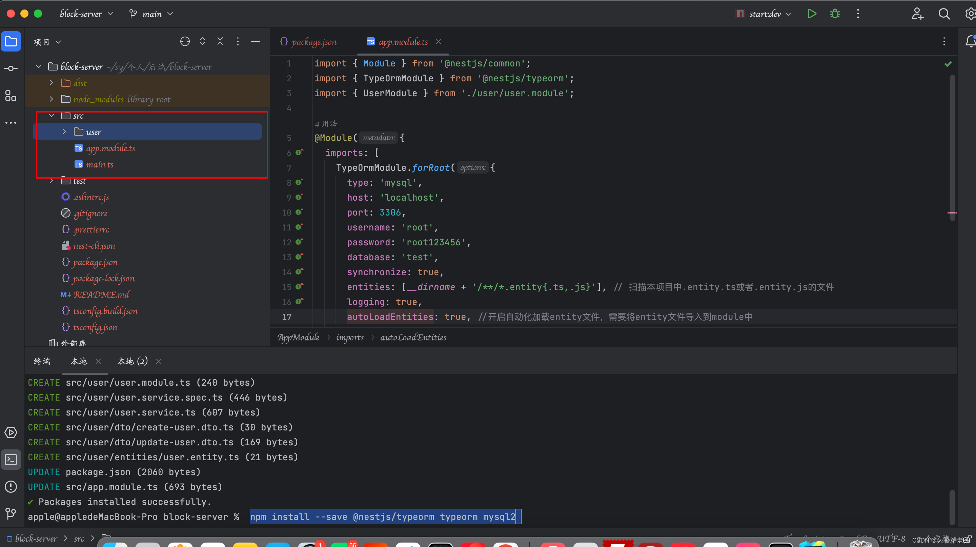Image resolution: width=976 pixels, height=547 pixels.
Task: Run the start:dev configuration
Action: pyautogui.click(x=812, y=14)
